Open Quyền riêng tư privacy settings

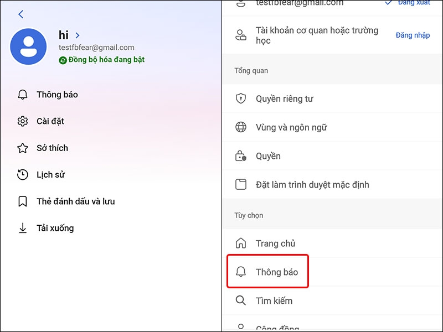click(285, 99)
